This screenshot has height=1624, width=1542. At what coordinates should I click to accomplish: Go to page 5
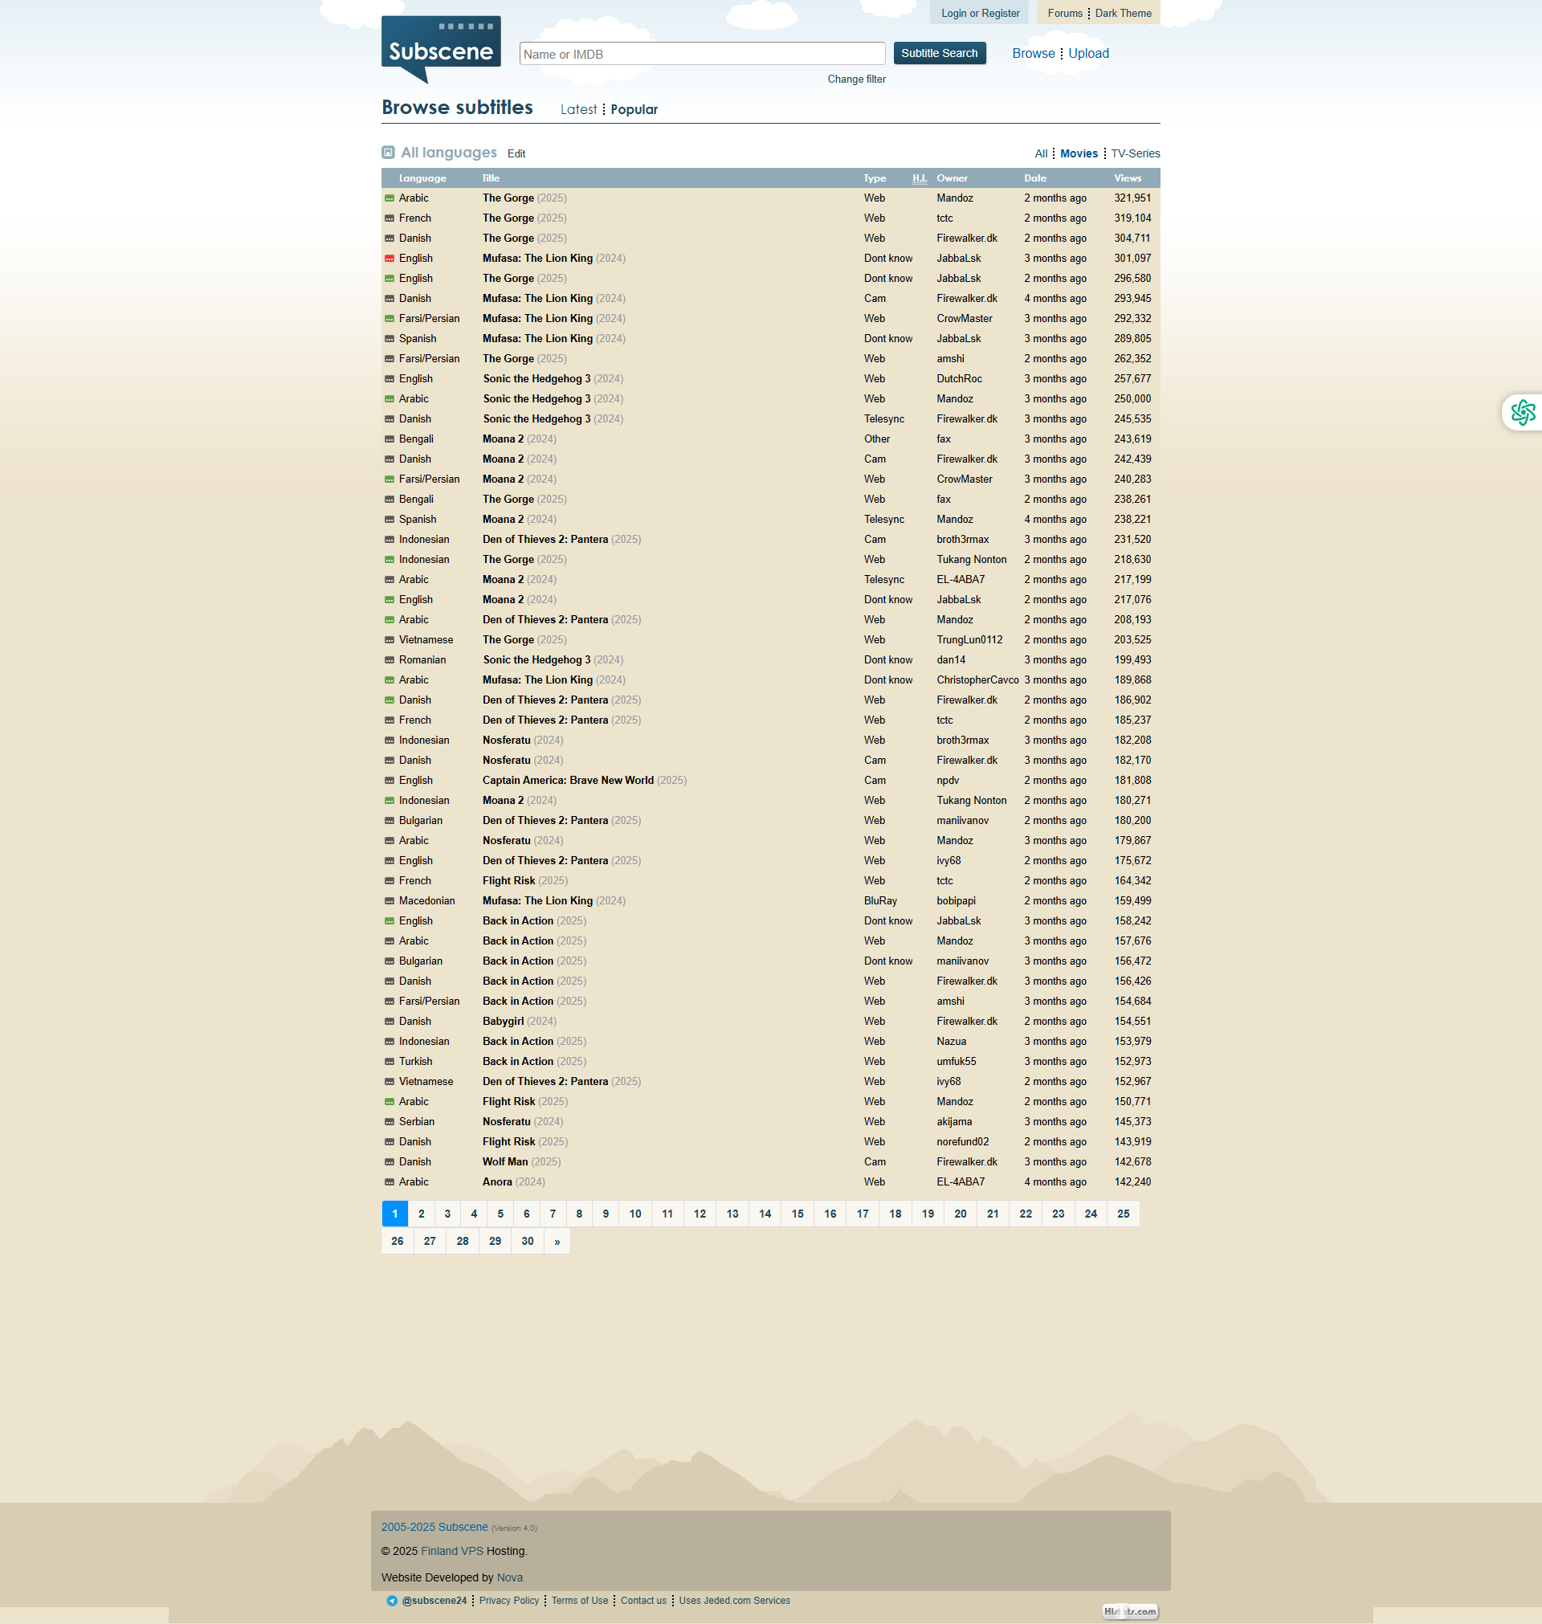(500, 1214)
